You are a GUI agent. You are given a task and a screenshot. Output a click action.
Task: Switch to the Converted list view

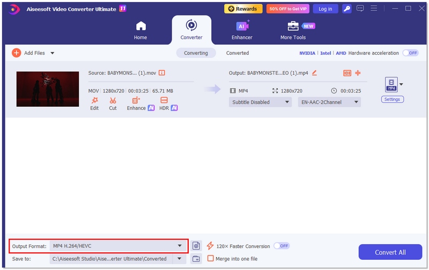pos(237,53)
